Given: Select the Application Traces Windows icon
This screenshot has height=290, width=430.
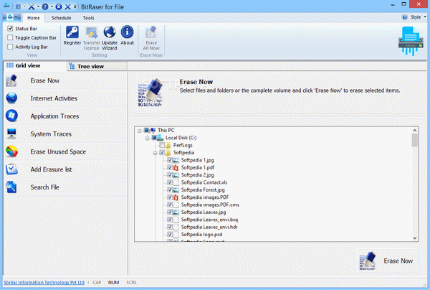Looking at the screenshot, I should coord(11,116).
